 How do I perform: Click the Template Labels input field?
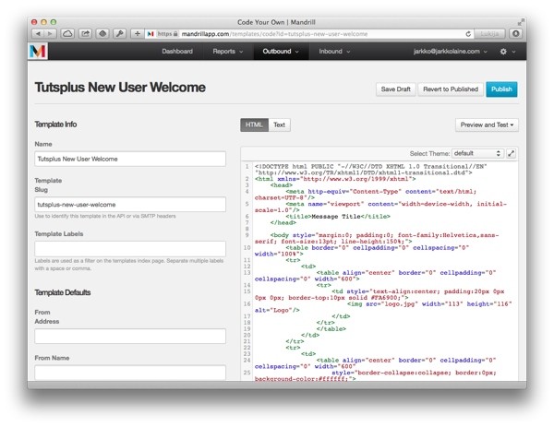point(130,249)
